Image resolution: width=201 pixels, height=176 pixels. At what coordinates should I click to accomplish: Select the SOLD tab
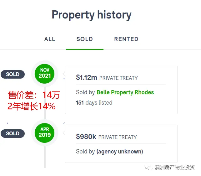85,39
